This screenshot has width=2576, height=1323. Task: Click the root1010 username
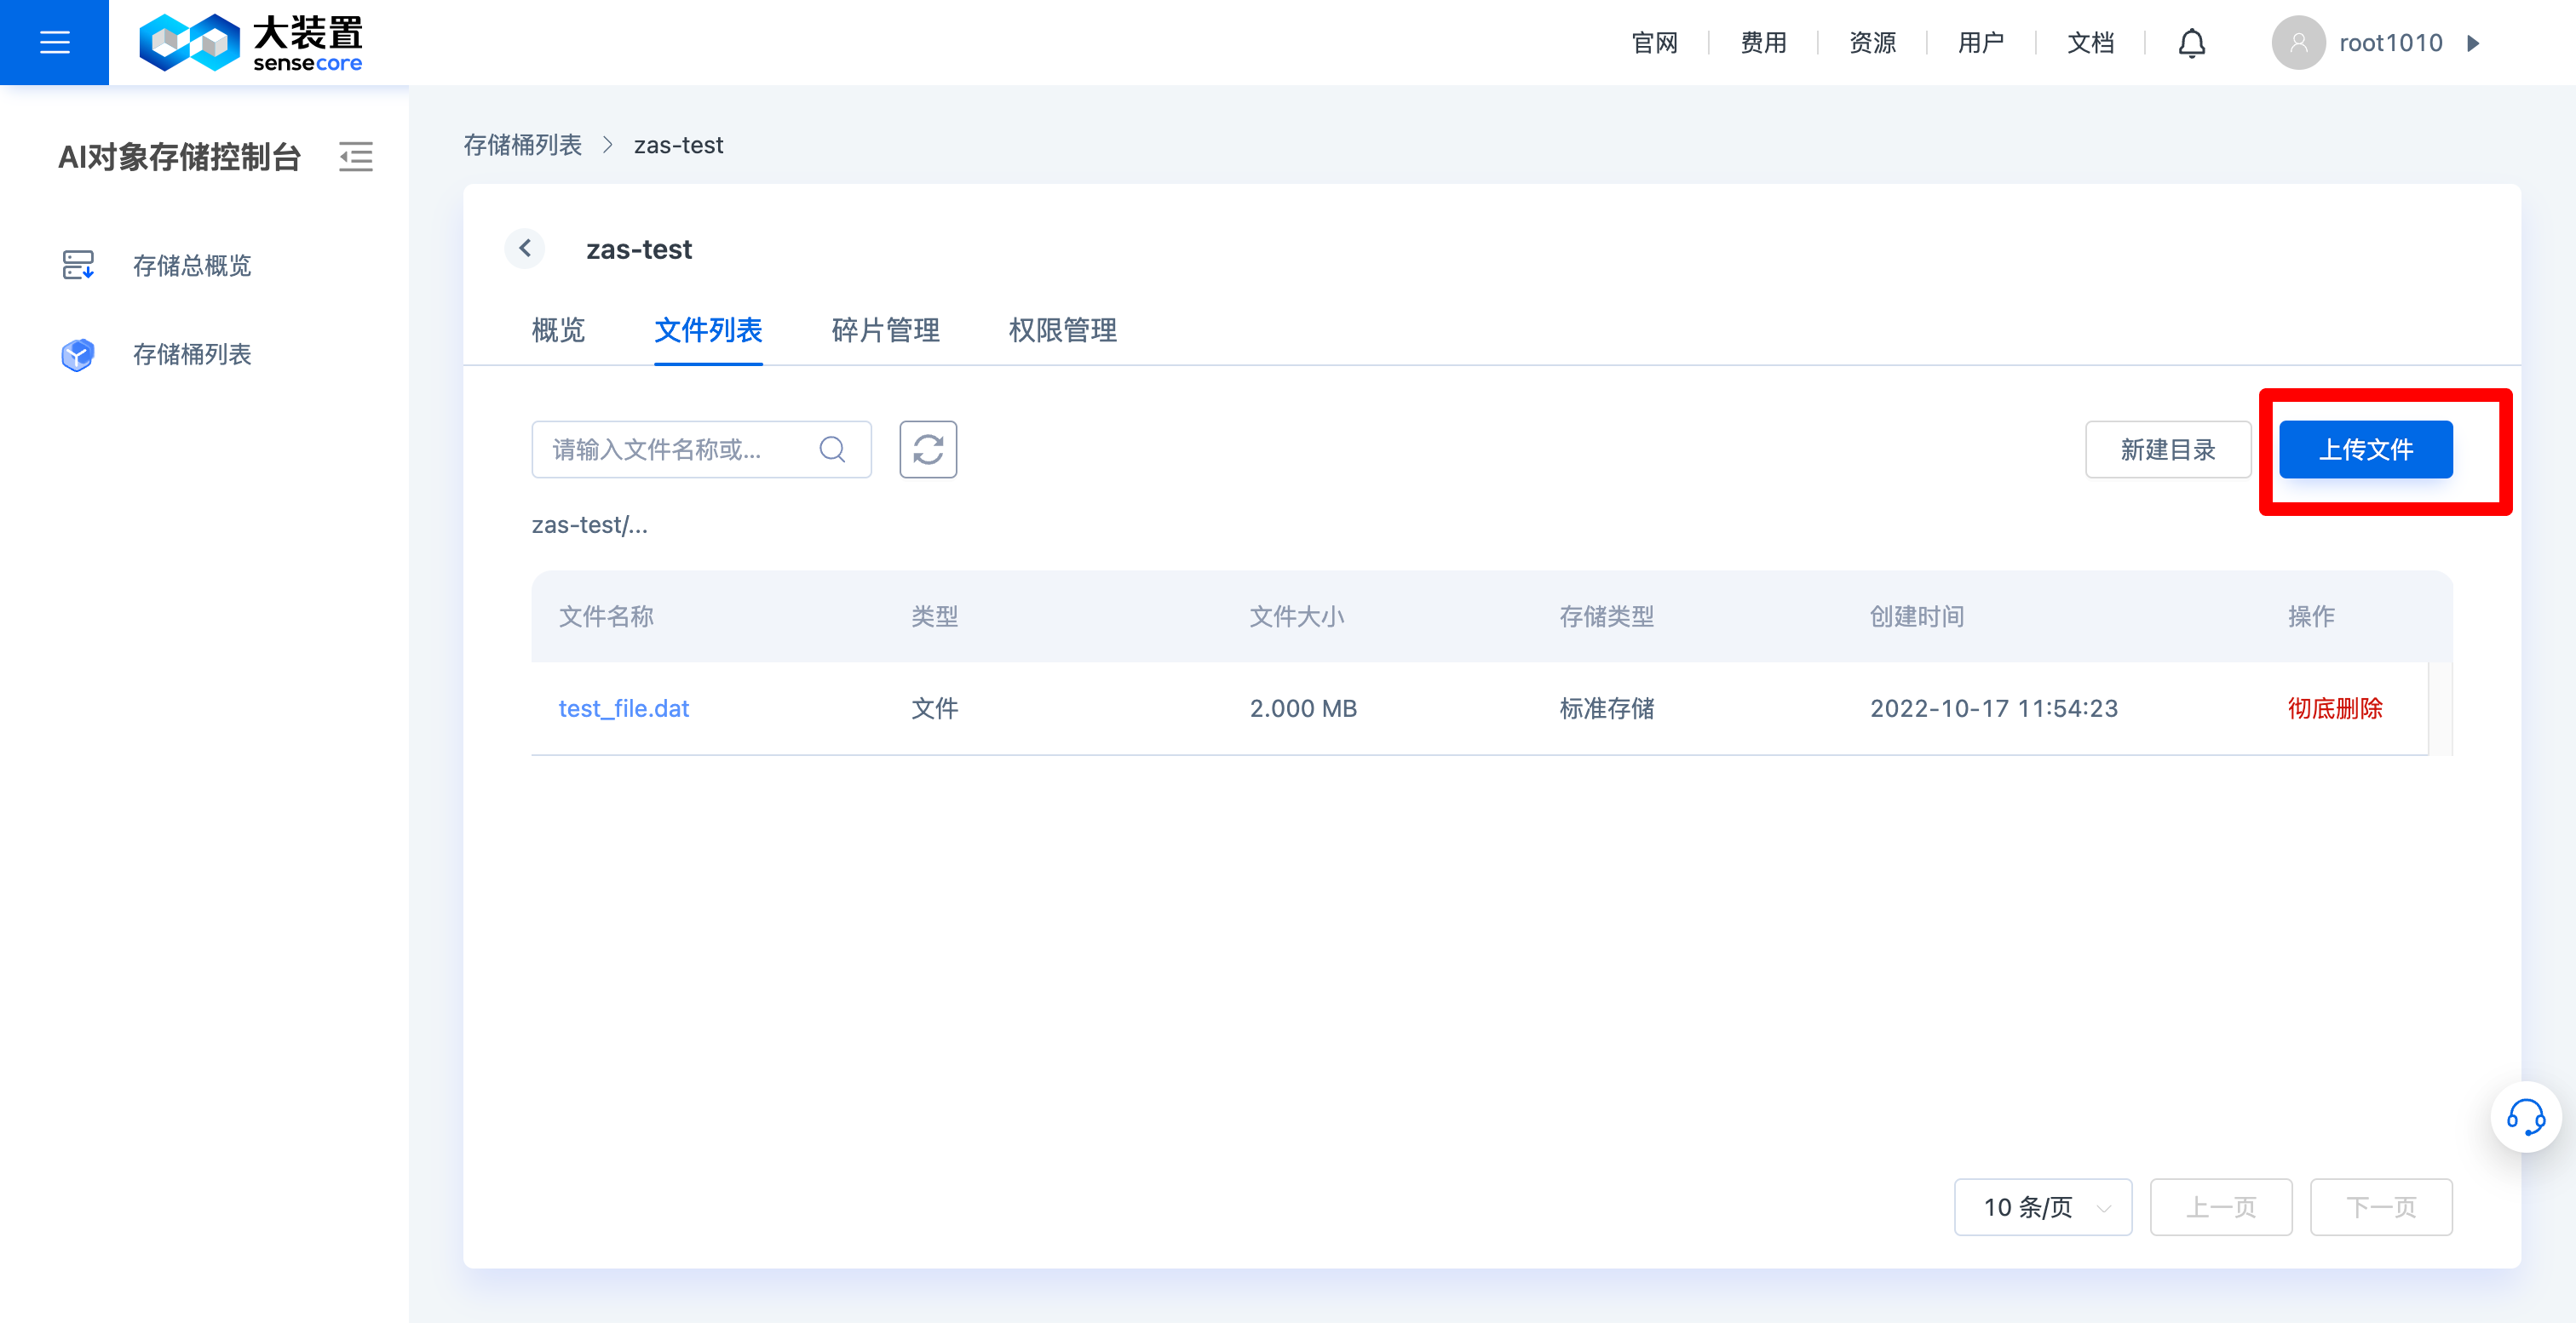[x=2390, y=43]
